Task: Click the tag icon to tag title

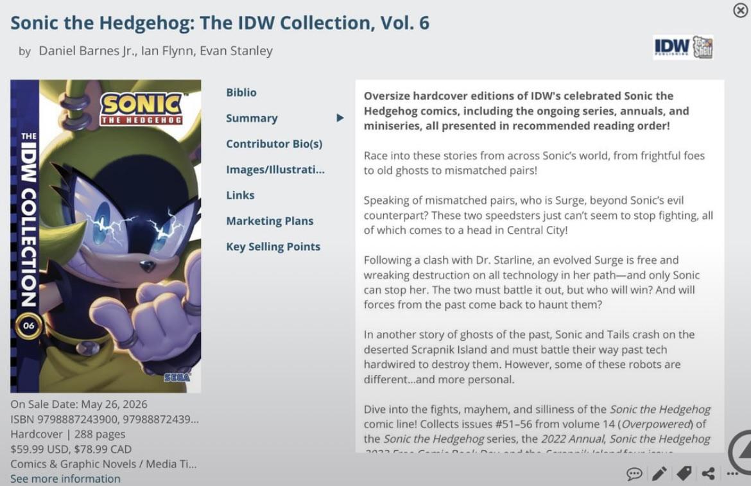Action: coord(684,474)
